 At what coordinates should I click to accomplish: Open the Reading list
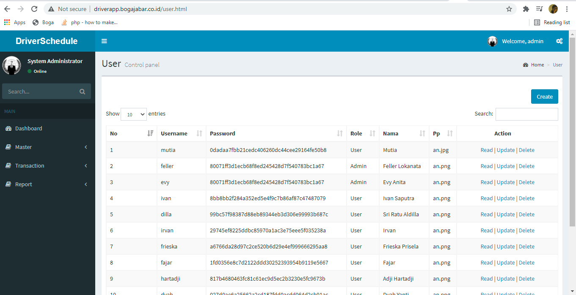(x=552, y=22)
